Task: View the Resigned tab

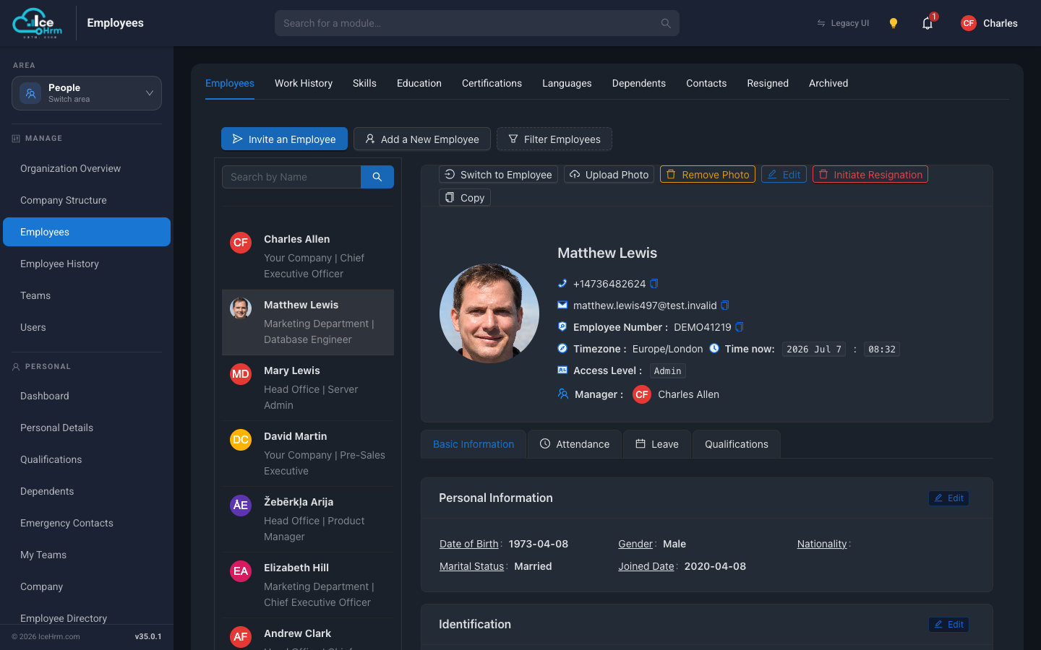Action: 768,83
